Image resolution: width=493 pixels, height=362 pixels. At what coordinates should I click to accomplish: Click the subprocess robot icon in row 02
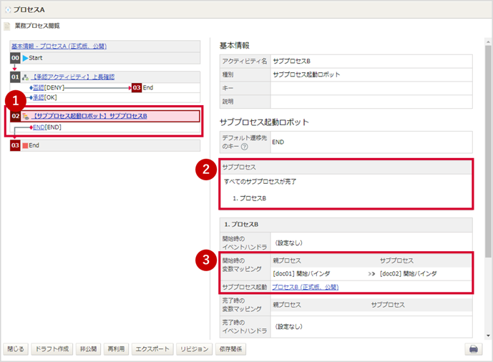pyautogui.click(x=26, y=117)
